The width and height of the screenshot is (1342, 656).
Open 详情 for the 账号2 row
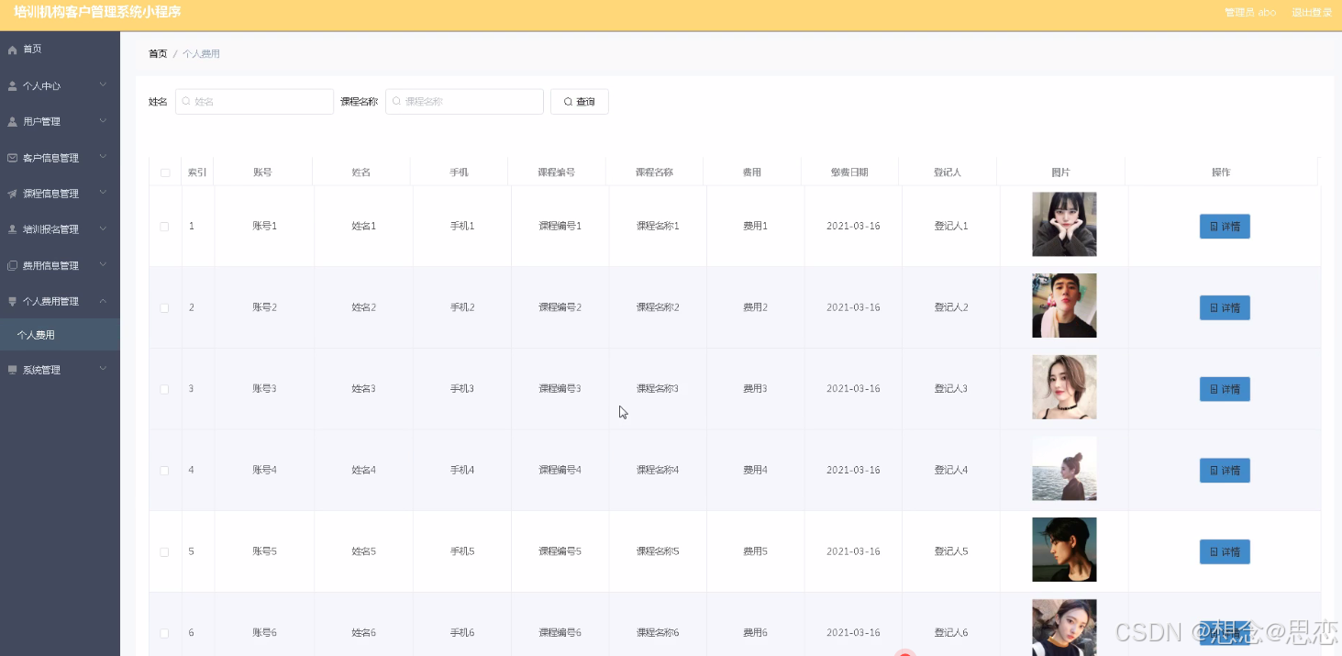click(1225, 307)
